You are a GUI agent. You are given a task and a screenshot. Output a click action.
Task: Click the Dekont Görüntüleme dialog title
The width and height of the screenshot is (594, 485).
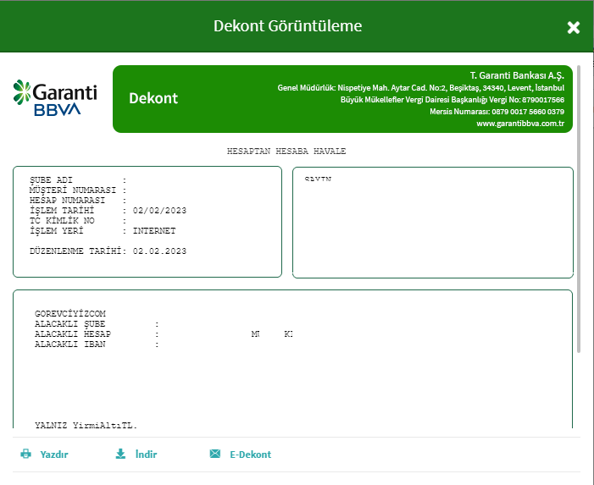tap(287, 26)
